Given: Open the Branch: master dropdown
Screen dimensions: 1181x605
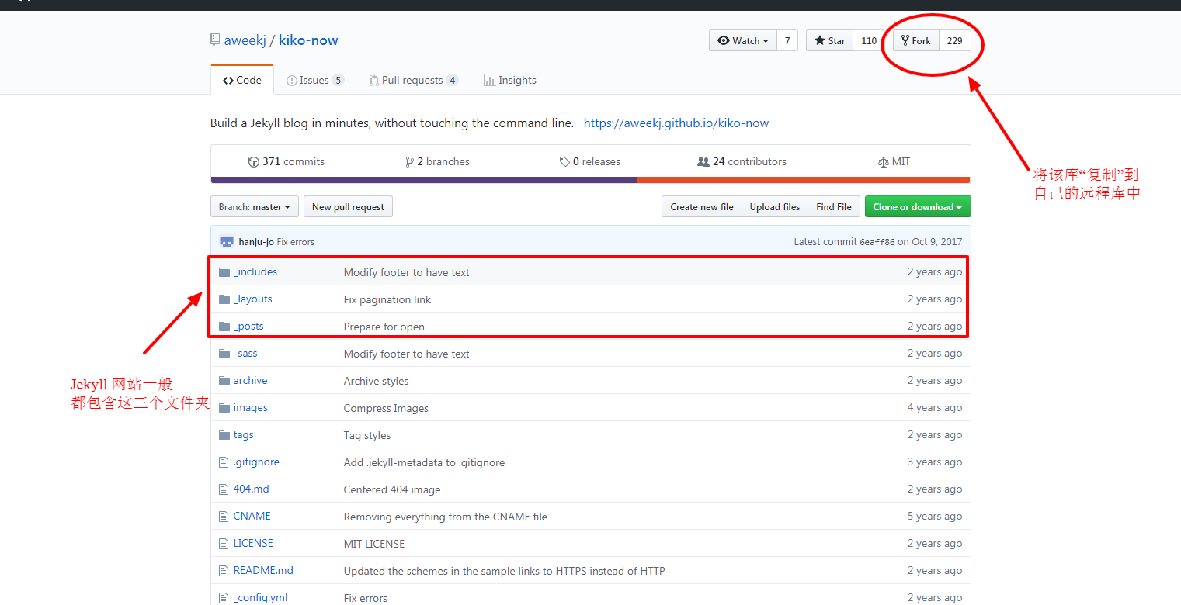Looking at the screenshot, I should [x=255, y=207].
